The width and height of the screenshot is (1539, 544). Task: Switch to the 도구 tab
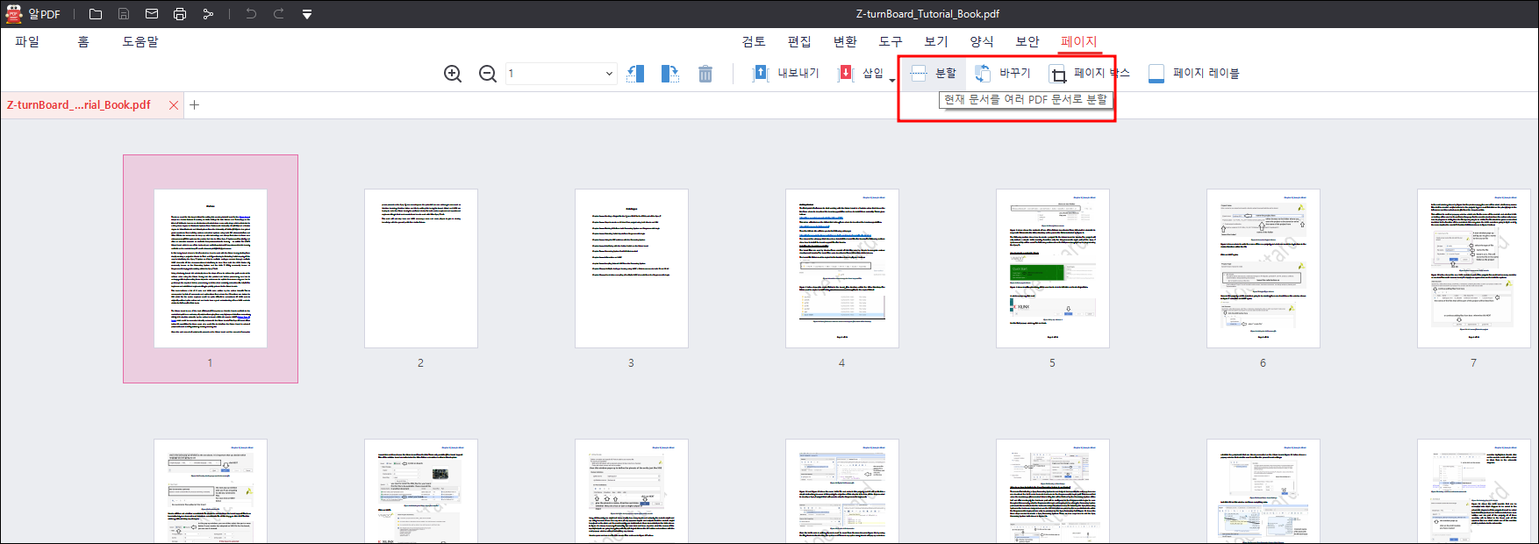click(x=891, y=41)
